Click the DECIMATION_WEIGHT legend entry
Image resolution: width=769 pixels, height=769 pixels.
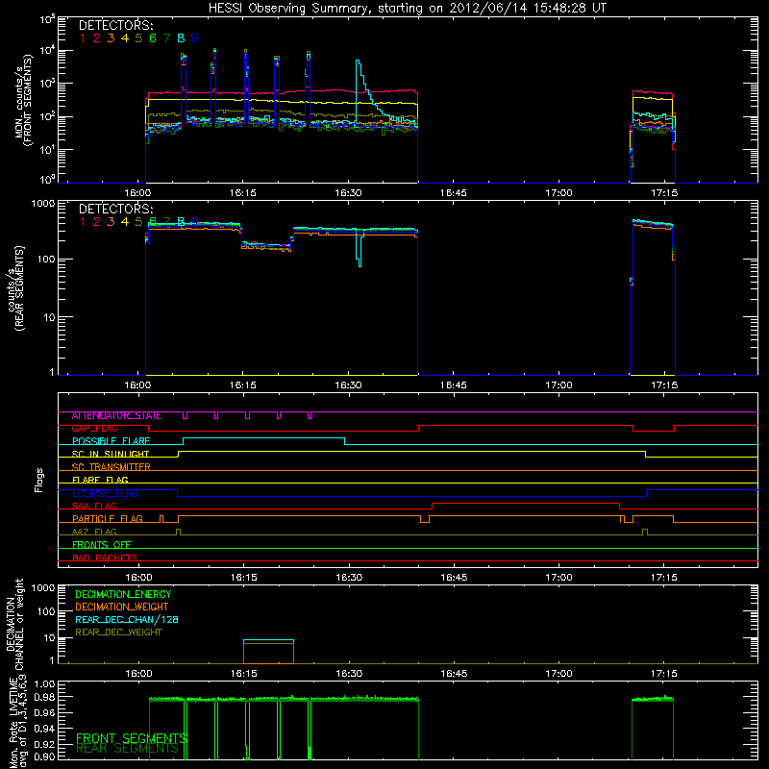coord(122,607)
